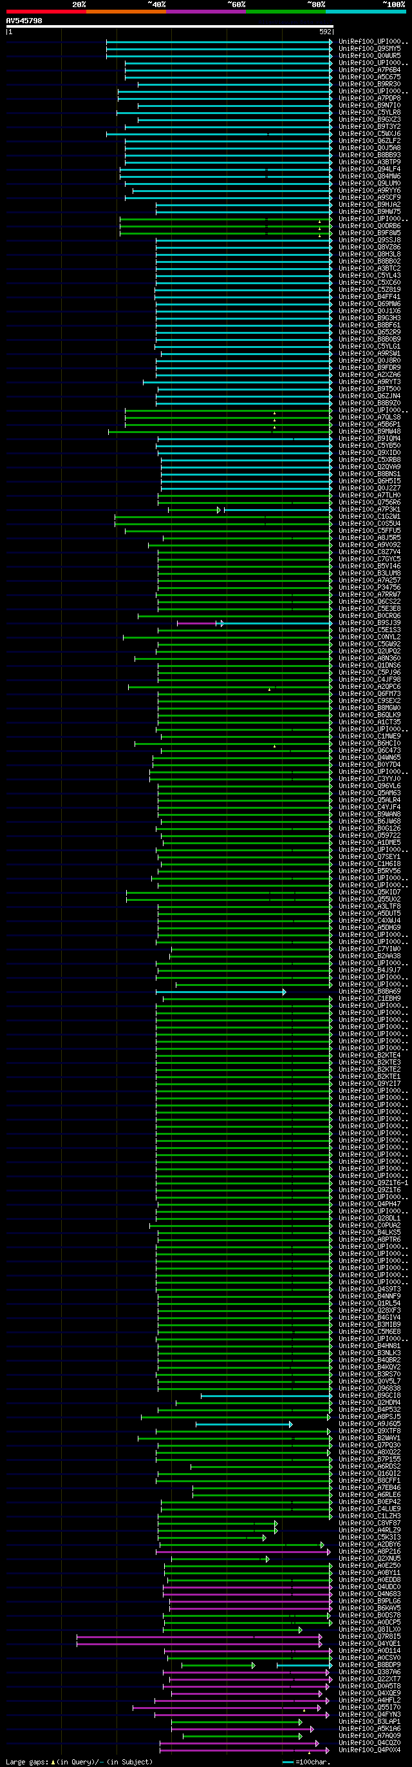Click the orange ~40% identity legend segment
Viewport: 412px width, 1767px height.
[126, 12]
